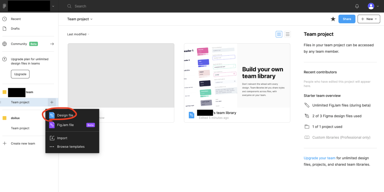Open notifications bell
This screenshot has height=192, width=384.
(x=357, y=6)
